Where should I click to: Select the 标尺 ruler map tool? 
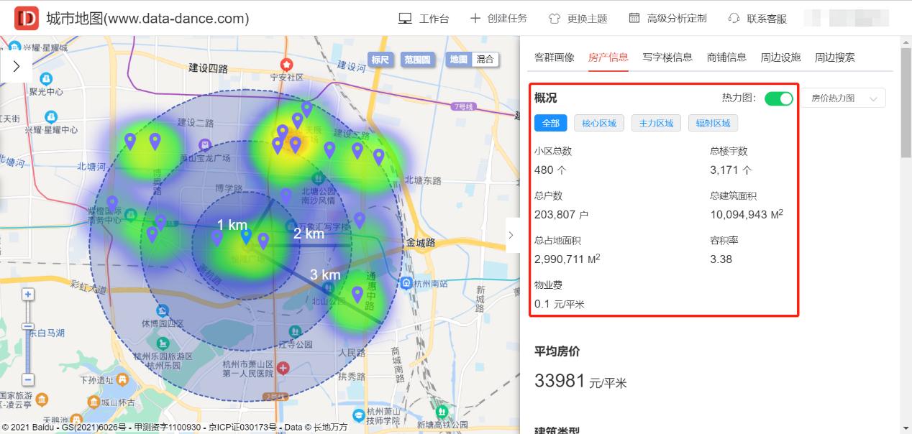click(380, 60)
